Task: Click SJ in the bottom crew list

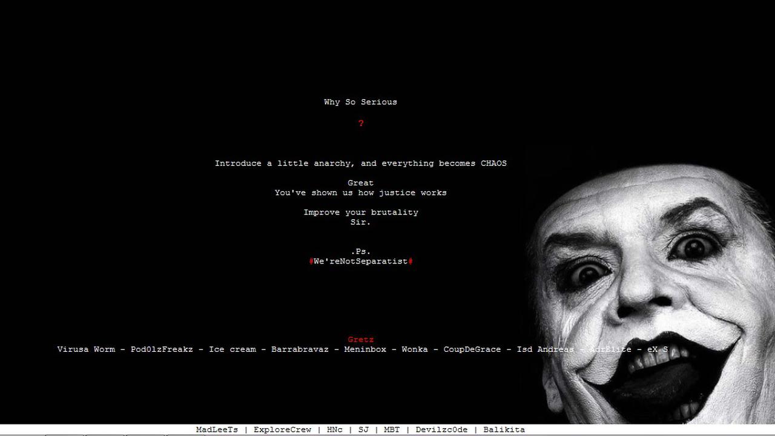Action: [x=363, y=429]
